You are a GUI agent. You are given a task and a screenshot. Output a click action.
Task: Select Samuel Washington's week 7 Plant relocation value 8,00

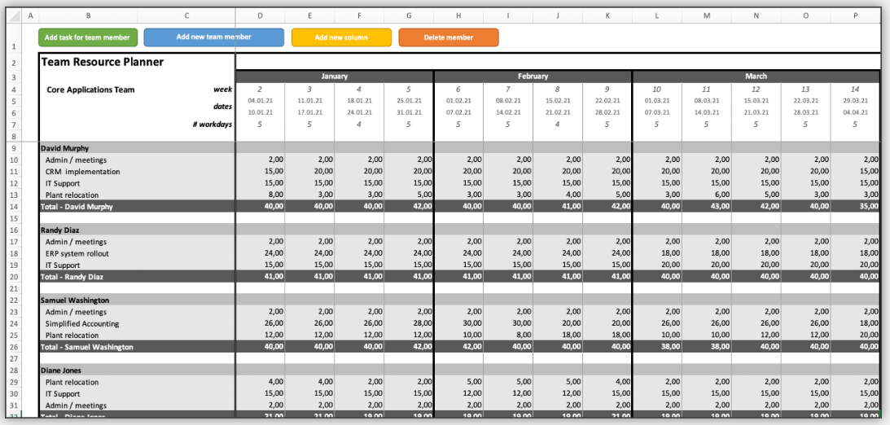click(x=508, y=335)
